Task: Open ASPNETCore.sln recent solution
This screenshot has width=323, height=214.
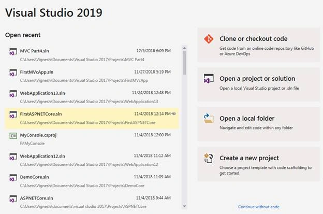Action: tap(92, 202)
